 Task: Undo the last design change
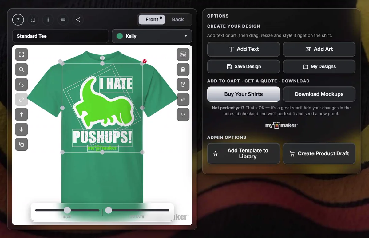22,85
